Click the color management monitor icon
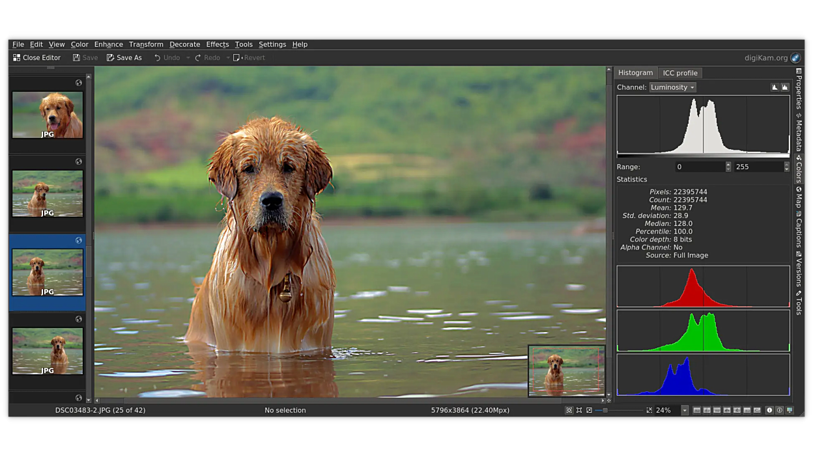Viewport: 813px width, 457px height. click(x=790, y=411)
